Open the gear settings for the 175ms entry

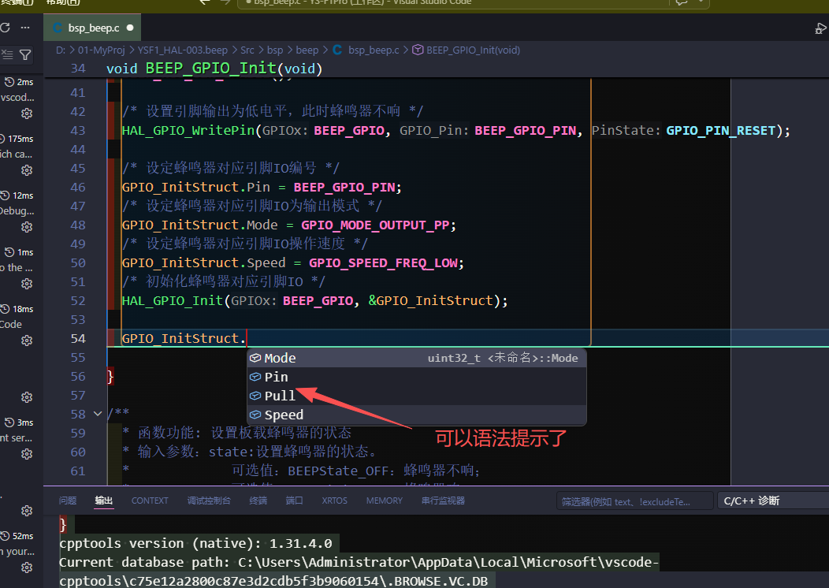pyautogui.click(x=26, y=169)
